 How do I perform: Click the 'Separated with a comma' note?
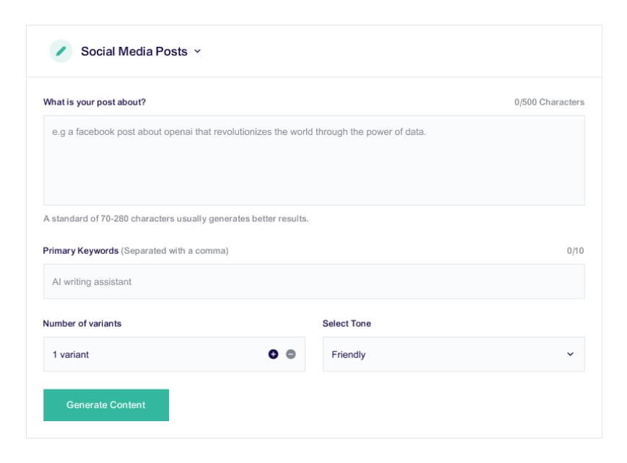[x=175, y=251]
